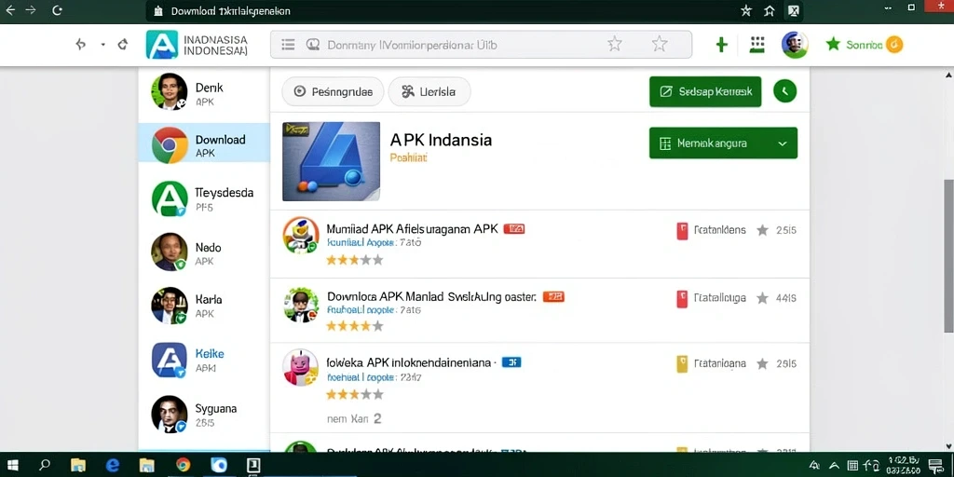Open the Windows Start menu
Viewport: 954px width, 477px height.
(12, 466)
